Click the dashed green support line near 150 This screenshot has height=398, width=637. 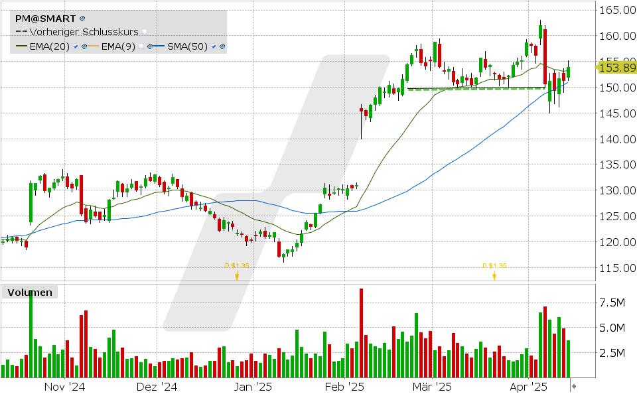(476, 90)
